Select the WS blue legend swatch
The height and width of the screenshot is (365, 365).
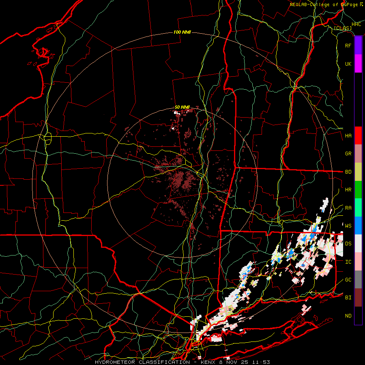(x=358, y=225)
